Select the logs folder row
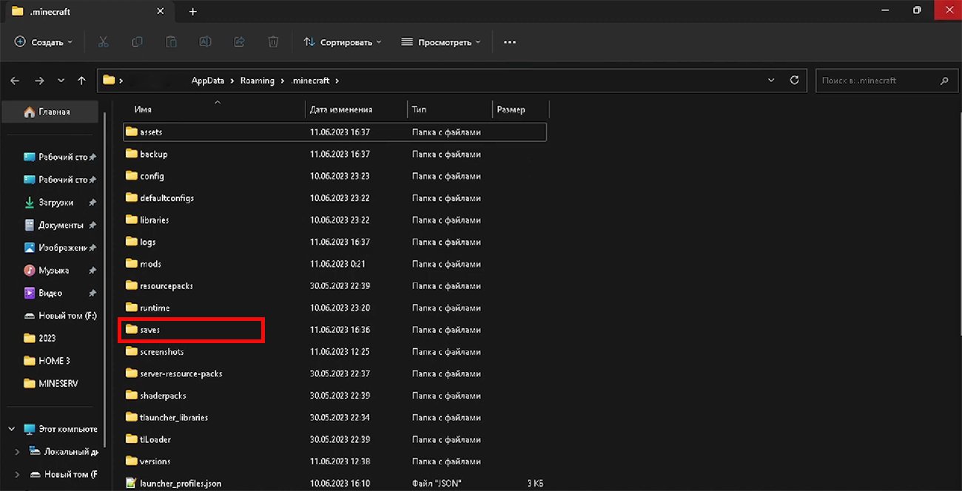The height and width of the screenshot is (491, 962). tap(334, 242)
